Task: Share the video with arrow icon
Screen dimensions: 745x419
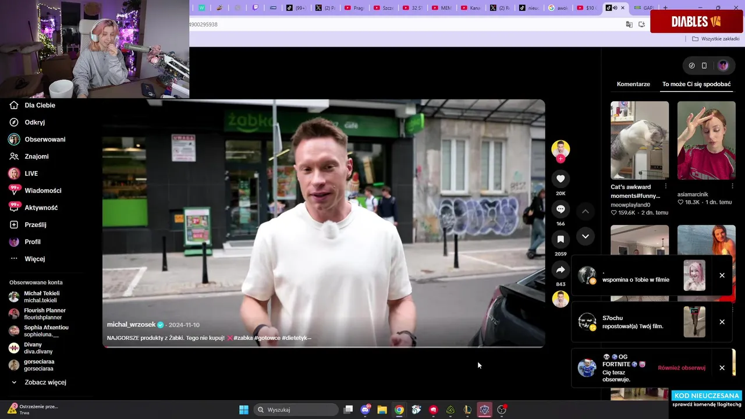Action: 560,270
